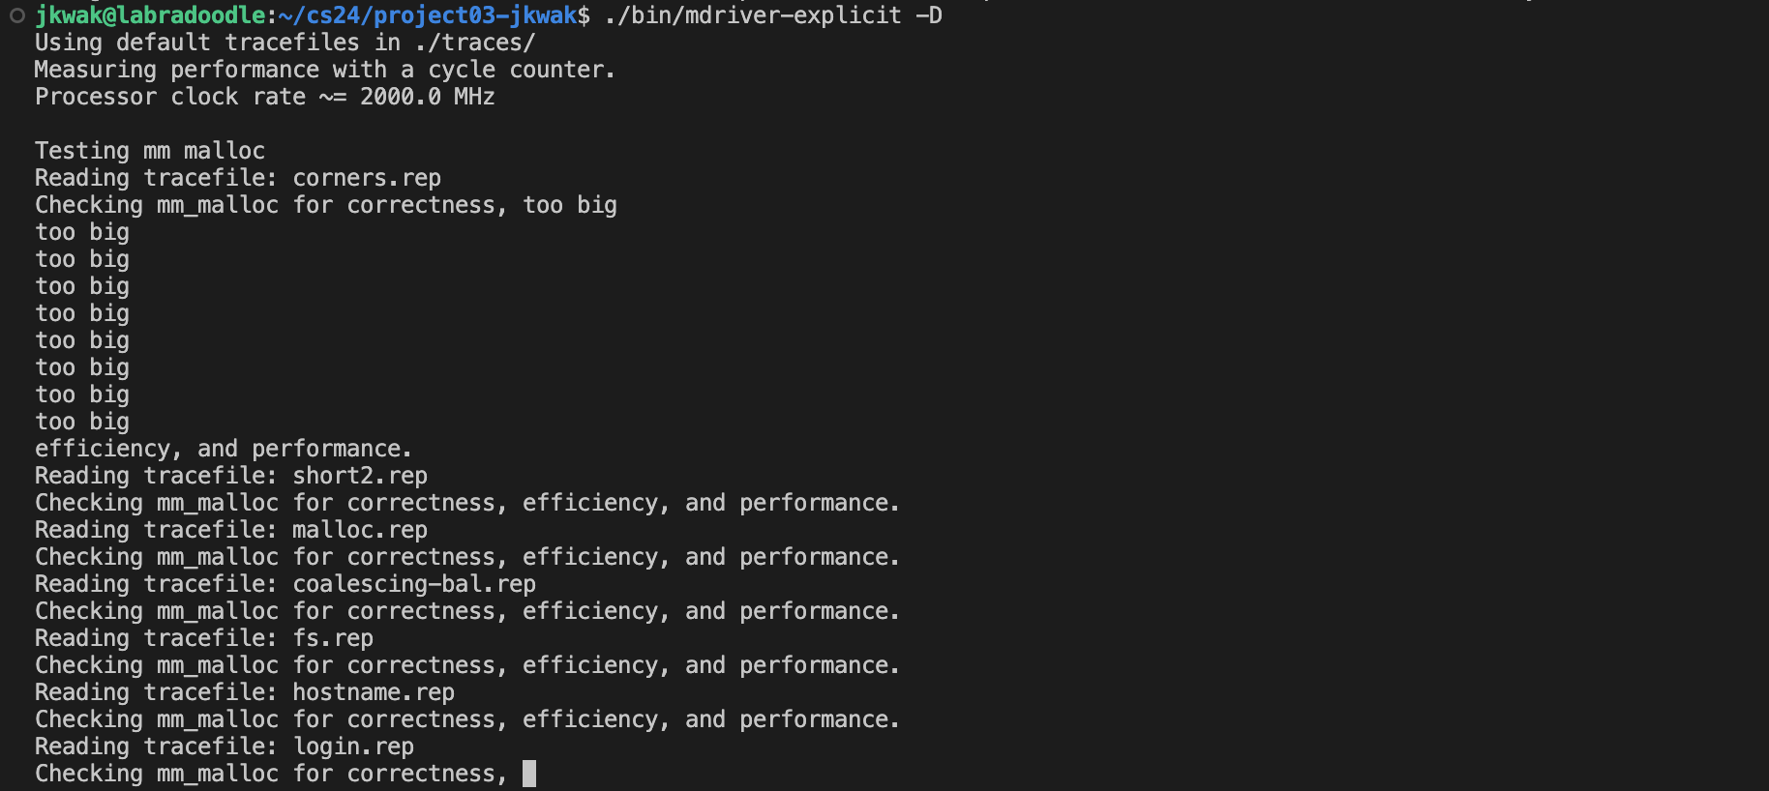Open the ./bin/mdriver-explicit command path
The height and width of the screenshot is (791, 1769).
pyautogui.click(x=752, y=15)
